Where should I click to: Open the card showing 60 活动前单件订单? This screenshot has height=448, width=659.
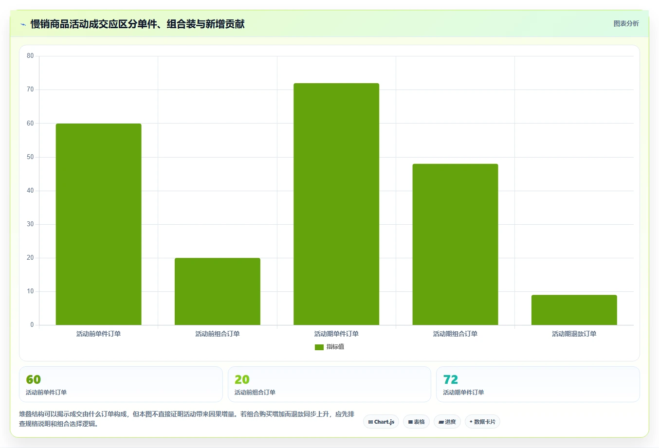click(x=121, y=384)
